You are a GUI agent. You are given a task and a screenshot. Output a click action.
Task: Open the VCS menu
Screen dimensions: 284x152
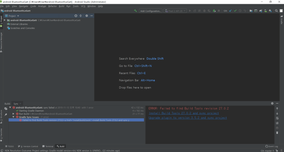(x=83, y=6)
